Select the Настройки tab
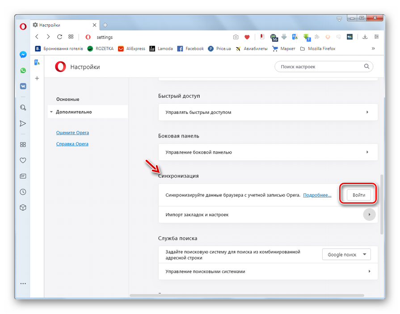The height and width of the screenshot is (314, 400). click(x=65, y=25)
